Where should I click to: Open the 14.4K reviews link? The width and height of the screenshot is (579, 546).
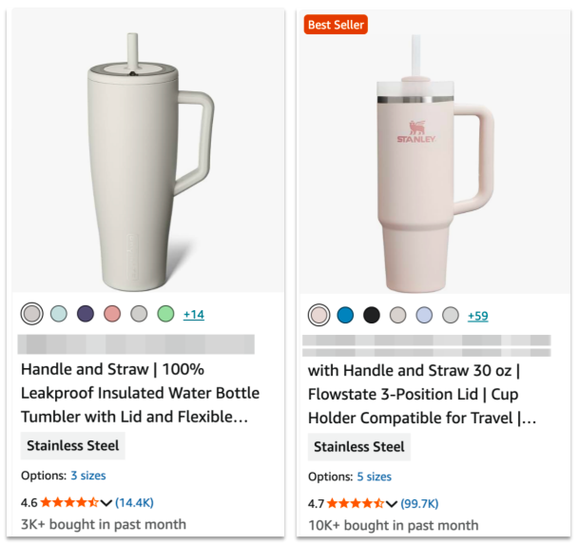(135, 503)
